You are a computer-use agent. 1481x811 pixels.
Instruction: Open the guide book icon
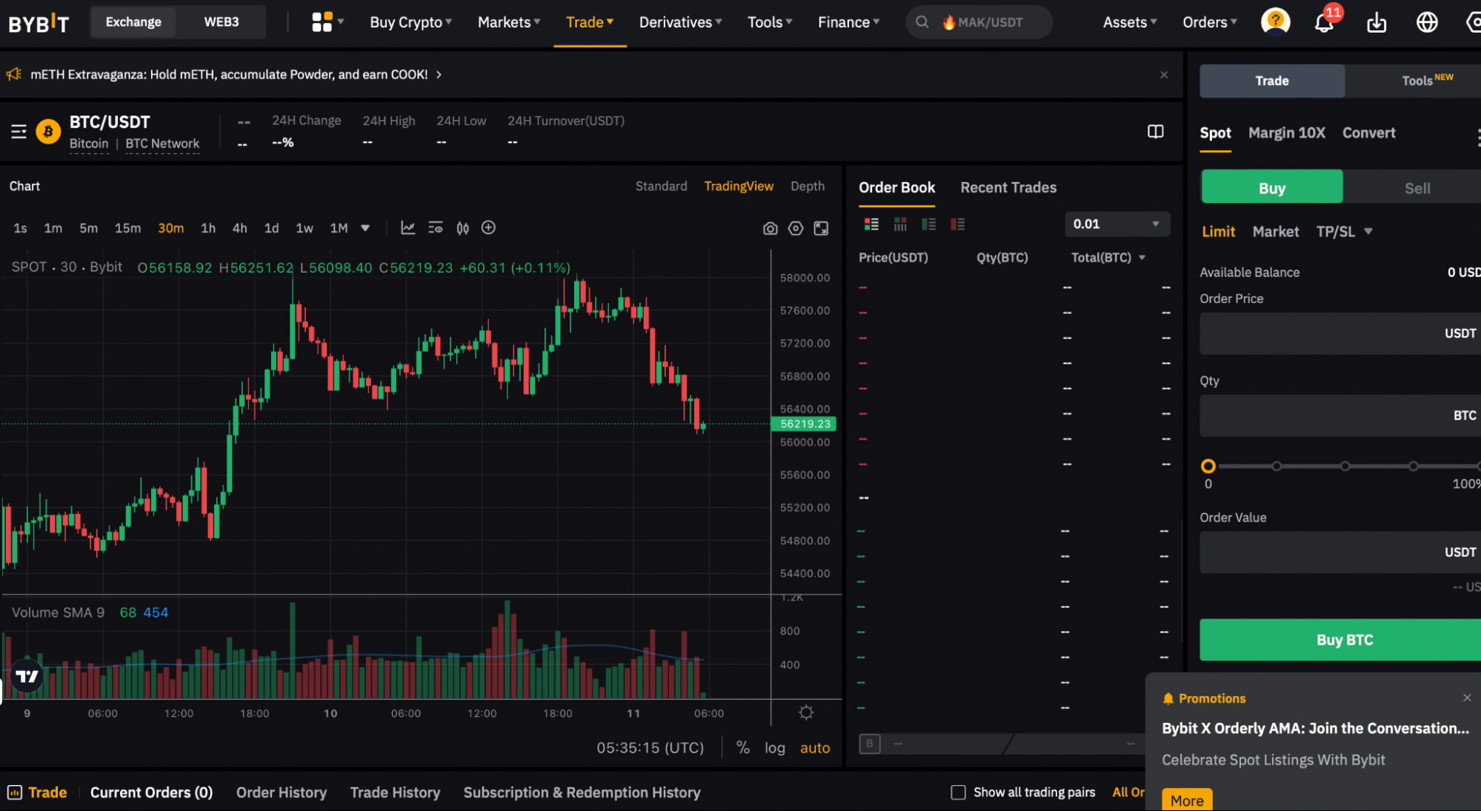click(x=1155, y=131)
